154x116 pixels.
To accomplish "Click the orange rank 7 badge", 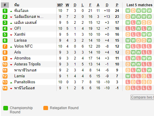I will tap(5, 46).
